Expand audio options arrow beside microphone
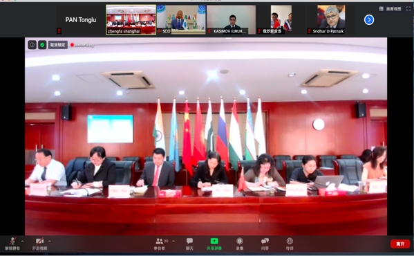The width and height of the screenshot is (414, 256). [x=22, y=241]
